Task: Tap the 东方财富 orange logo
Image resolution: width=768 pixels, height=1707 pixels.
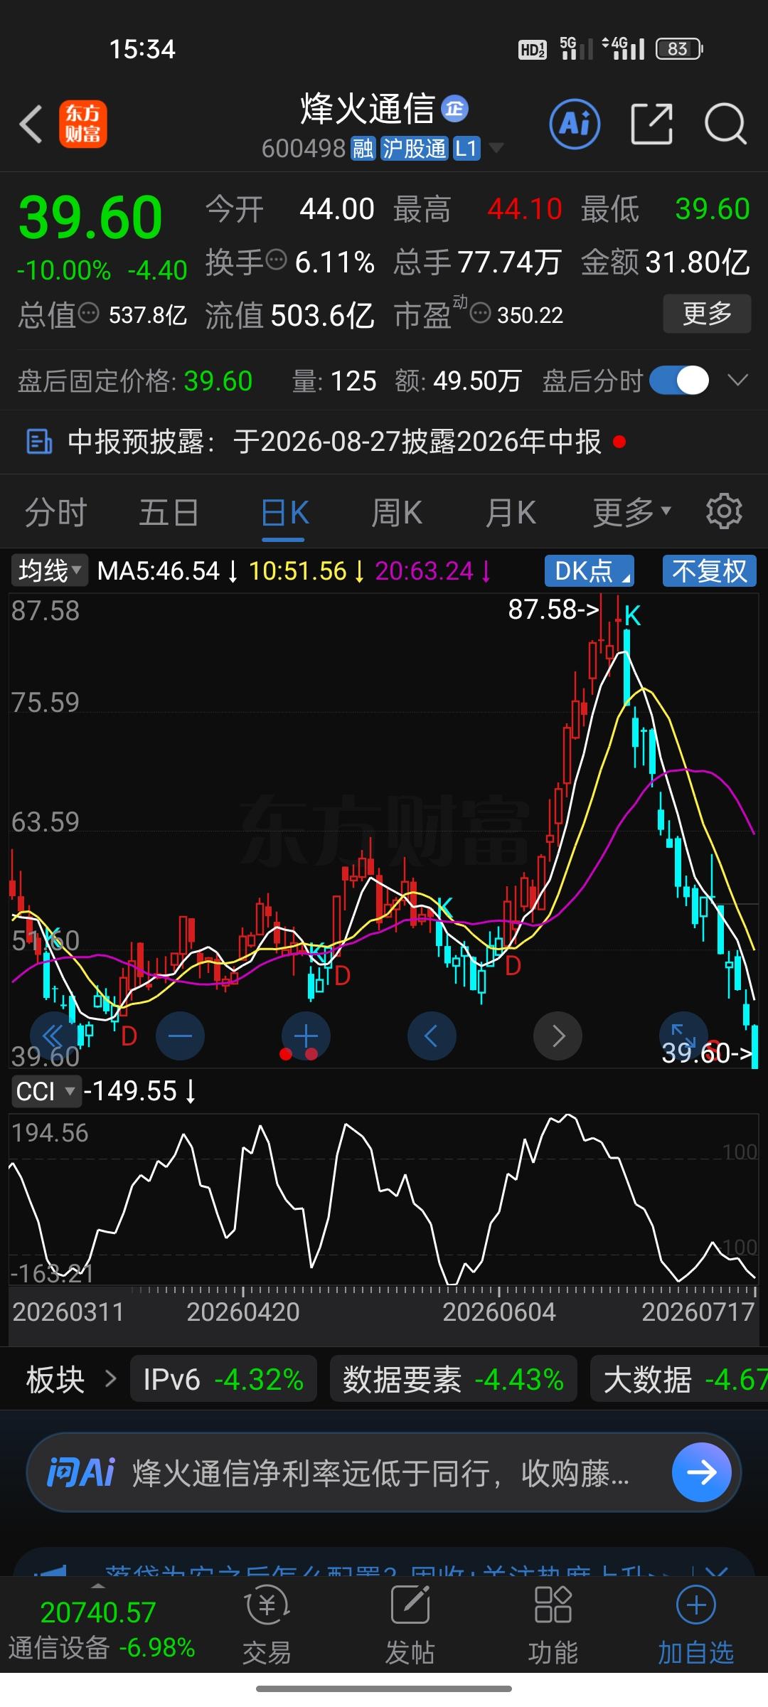Action: click(x=83, y=124)
